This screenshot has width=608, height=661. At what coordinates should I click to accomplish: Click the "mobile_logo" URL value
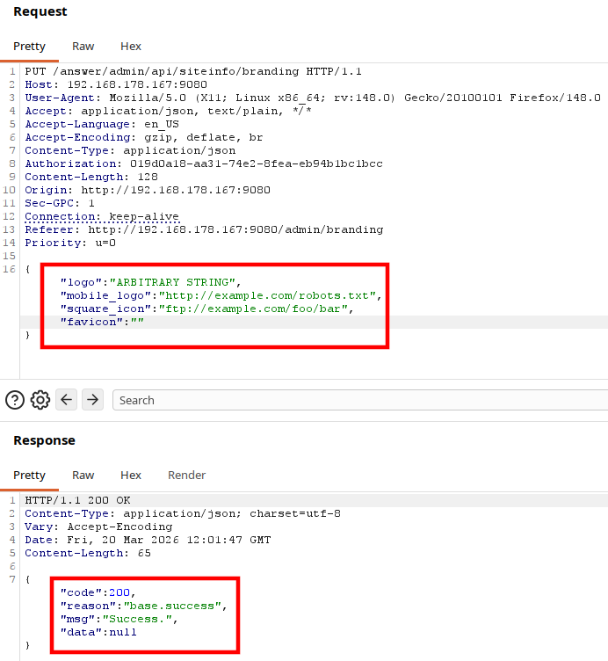[x=267, y=295]
